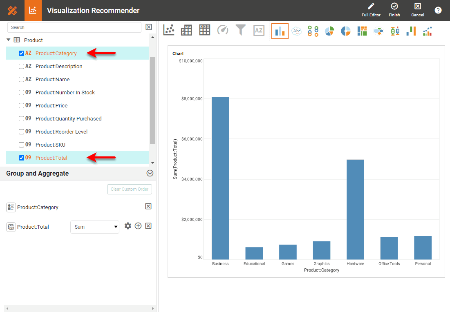Click inside the Search field

click(x=74, y=27)
